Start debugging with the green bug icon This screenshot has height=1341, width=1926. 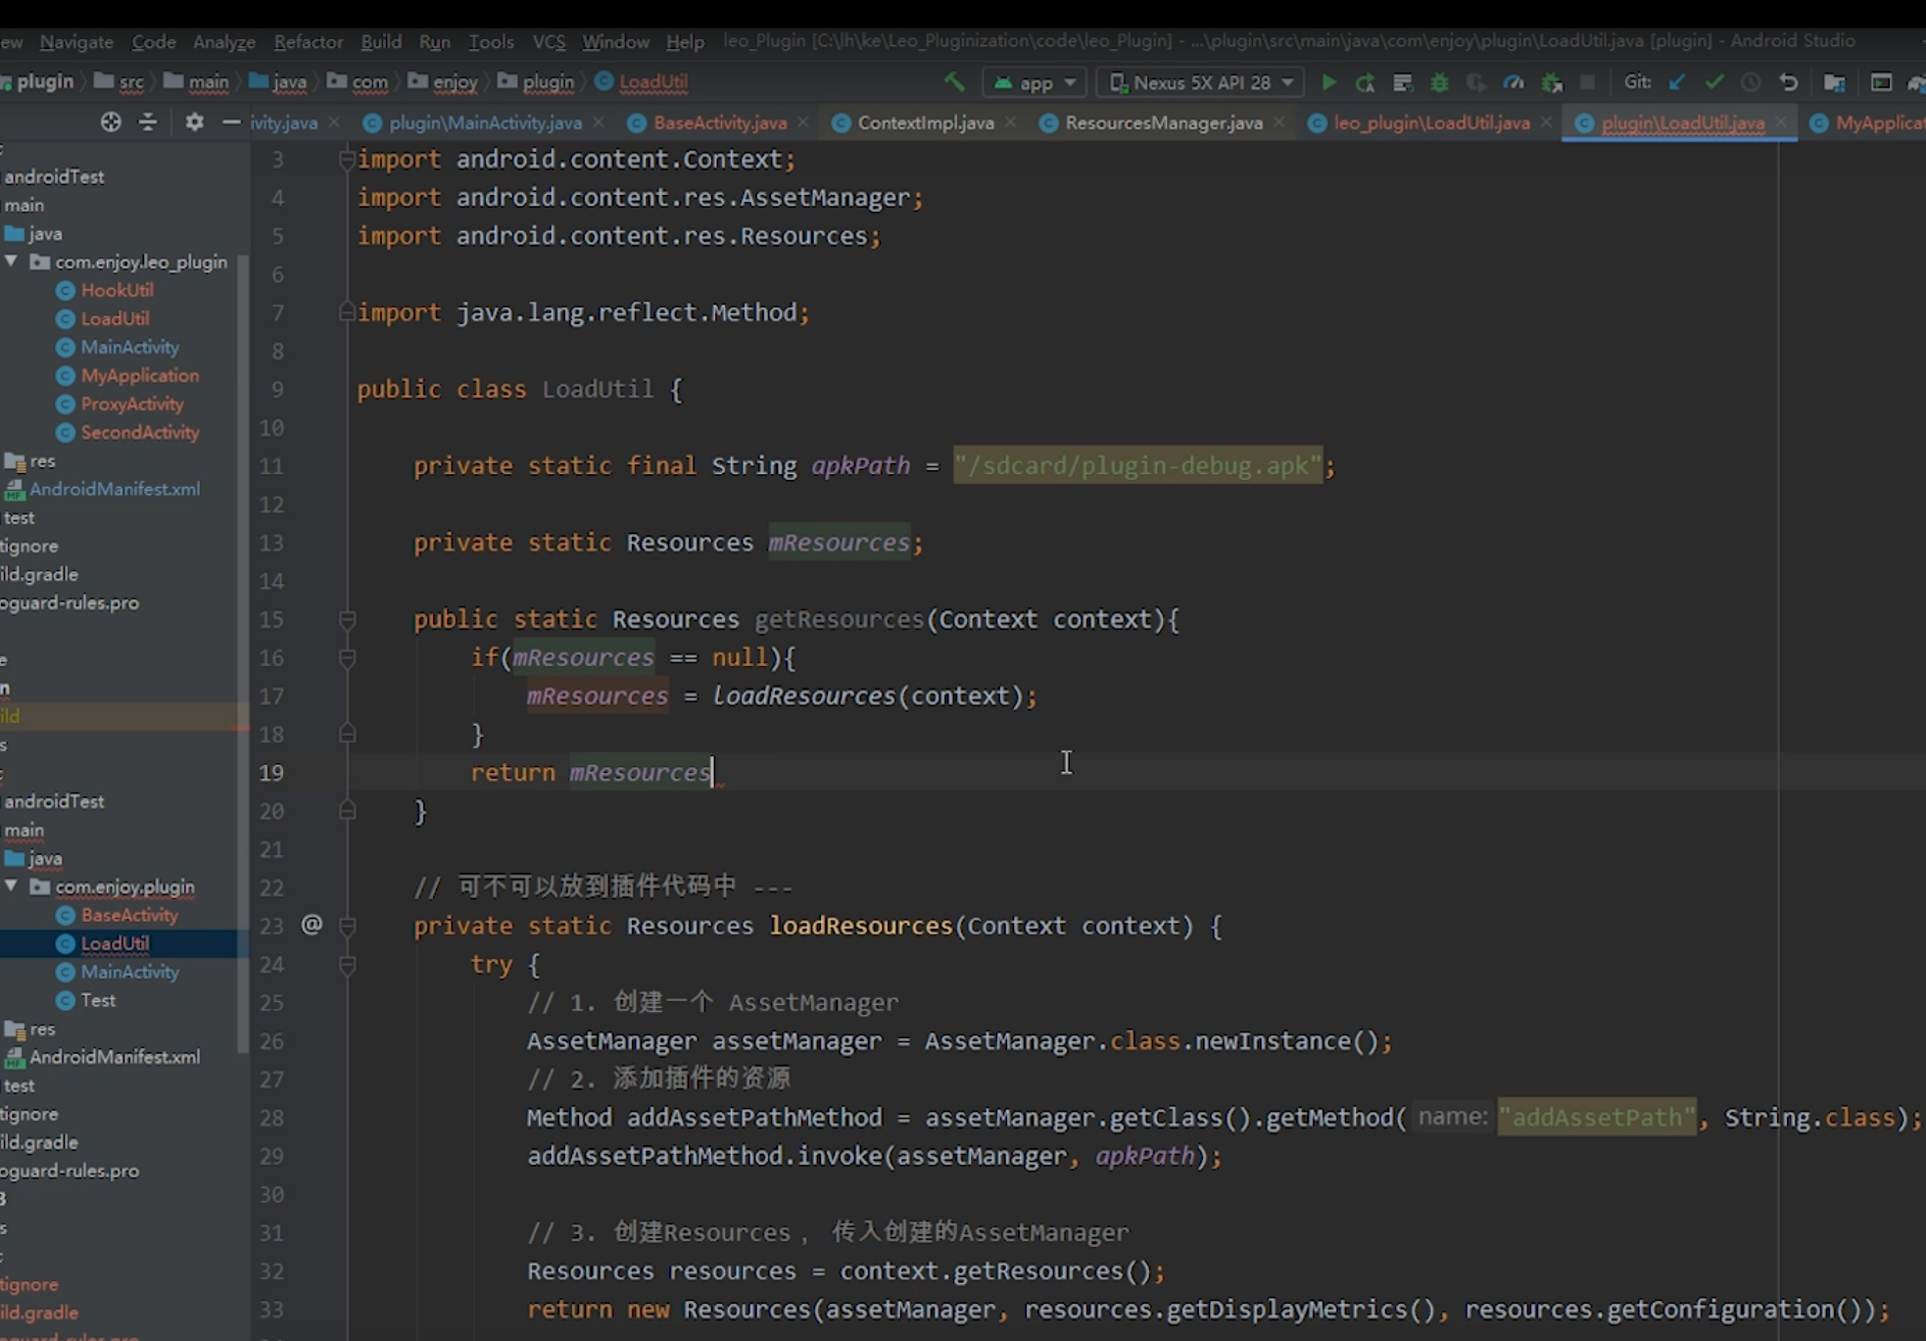coord(1439,83)
